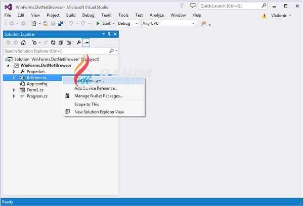Open the Vladimir account dropdown
The height and width of the screenshot is (206, 304).
[290, 16]
